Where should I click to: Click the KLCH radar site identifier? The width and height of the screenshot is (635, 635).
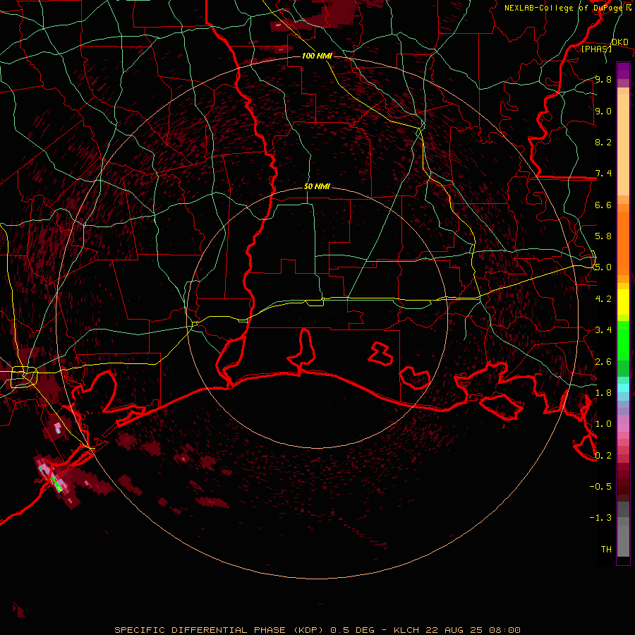(x=406, y=630)
